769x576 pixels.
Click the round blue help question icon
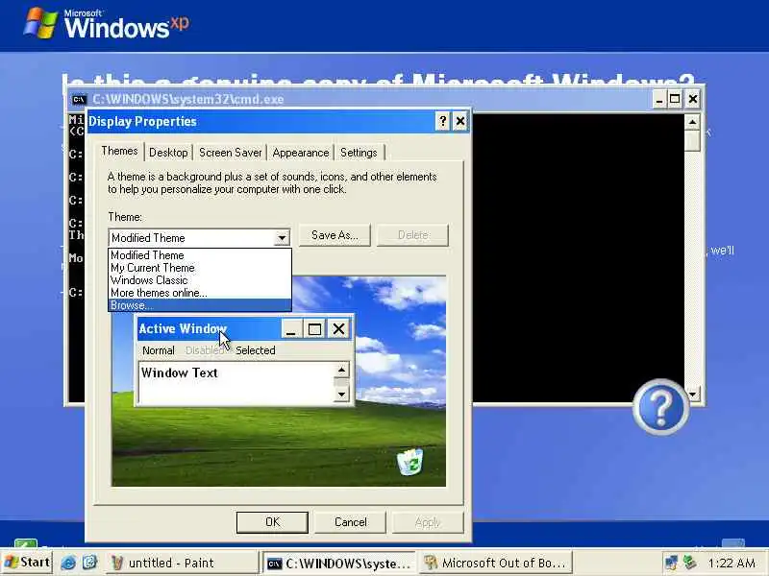(x=660, y=407)
